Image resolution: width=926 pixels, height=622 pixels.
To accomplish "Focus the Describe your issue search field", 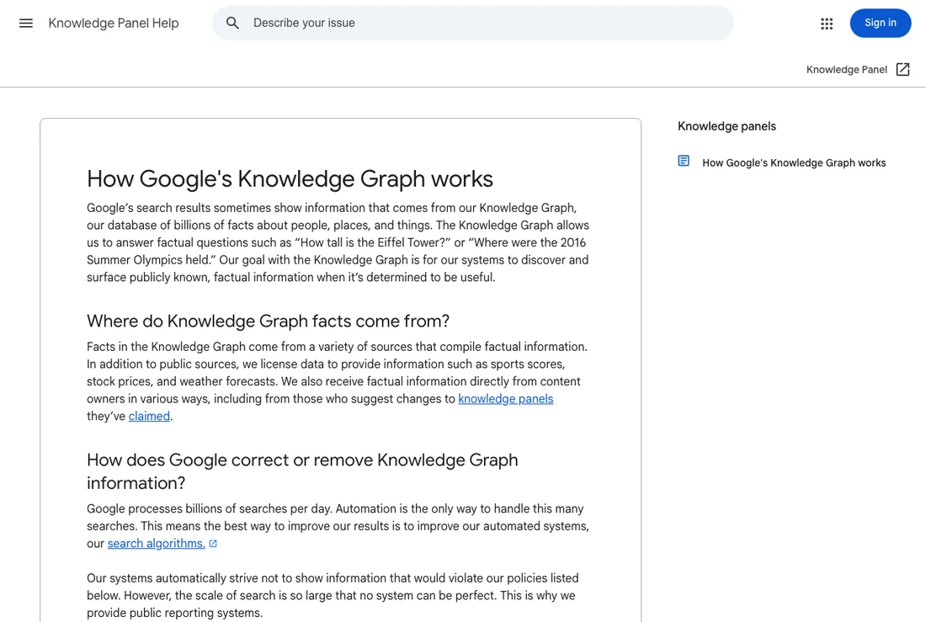I will click(x=472, y=23).
